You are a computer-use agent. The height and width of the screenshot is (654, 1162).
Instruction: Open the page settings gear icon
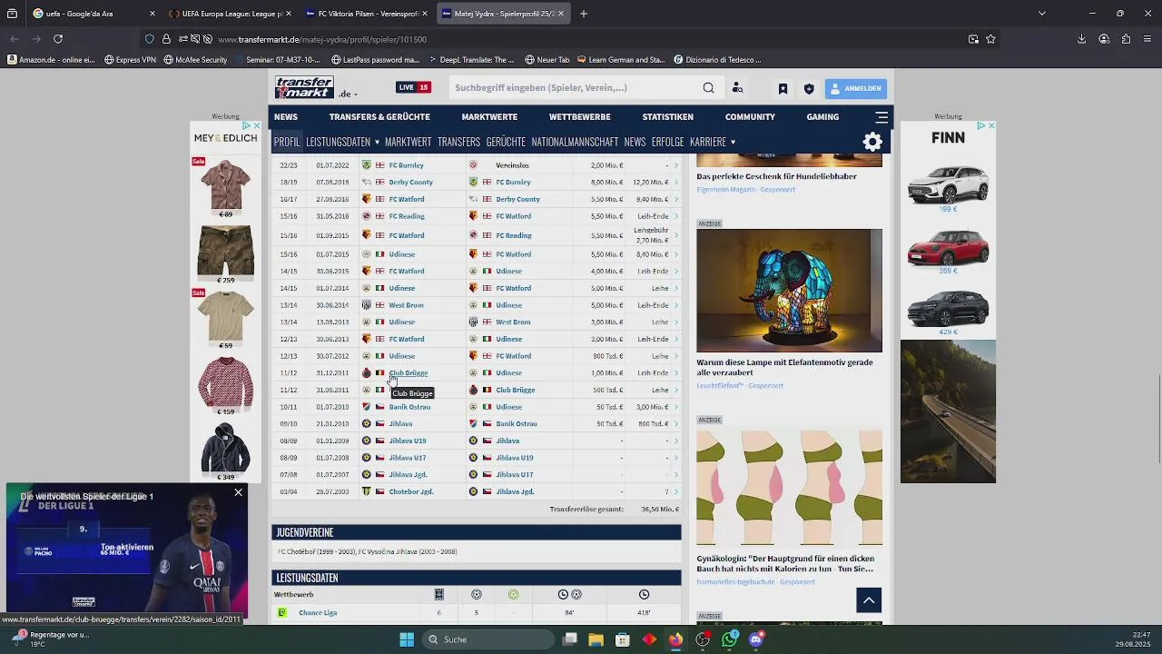click(x=872, y=142)
